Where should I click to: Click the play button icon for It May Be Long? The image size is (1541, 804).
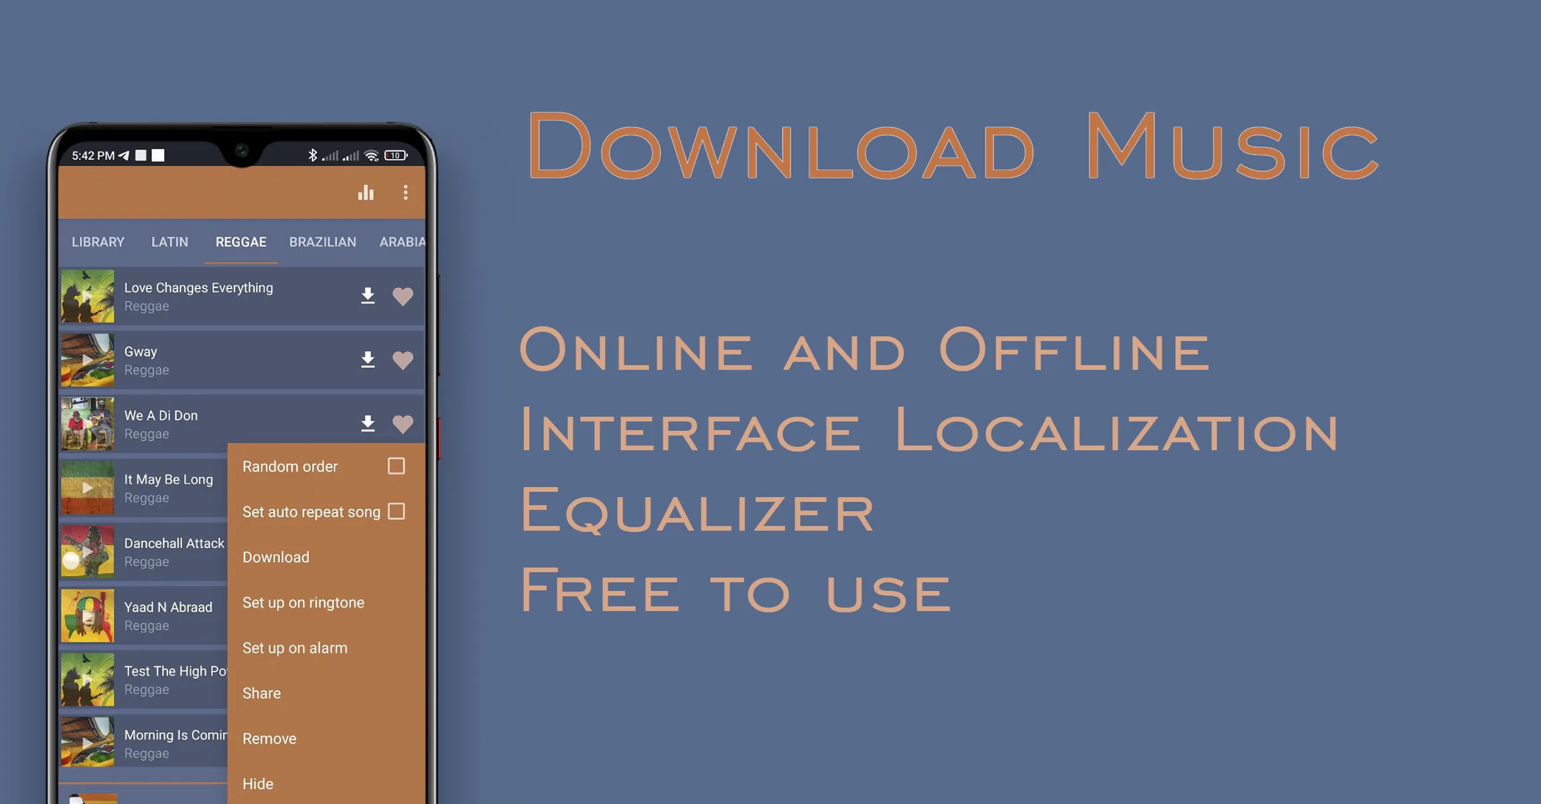[x=88, y=486]
